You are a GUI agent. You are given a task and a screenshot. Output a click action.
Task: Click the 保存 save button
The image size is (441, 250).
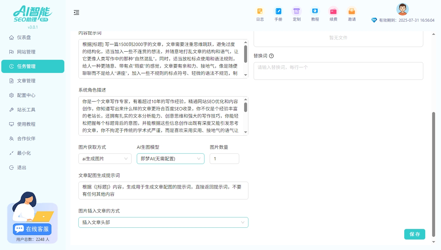click(x=414, y=234)
